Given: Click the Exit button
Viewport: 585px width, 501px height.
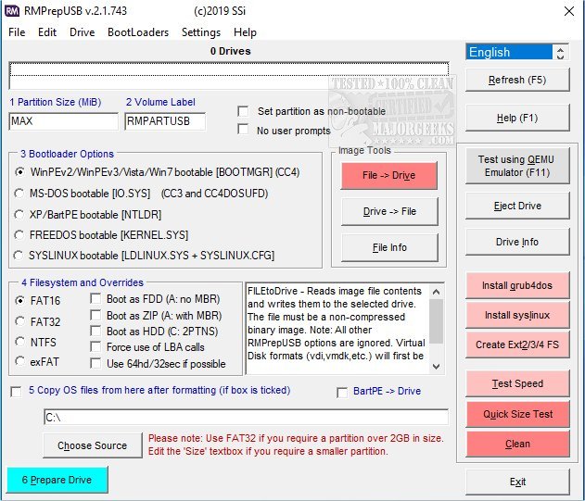Looking at the screenshot, I should 517,482.
